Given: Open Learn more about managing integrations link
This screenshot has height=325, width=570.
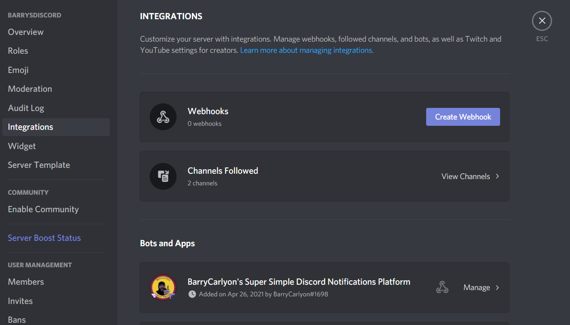Looking at the screenshot, I should pos(307,50).
